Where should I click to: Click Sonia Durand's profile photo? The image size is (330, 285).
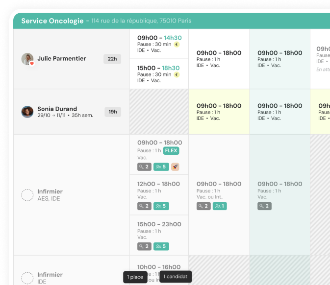pos(27,112)
